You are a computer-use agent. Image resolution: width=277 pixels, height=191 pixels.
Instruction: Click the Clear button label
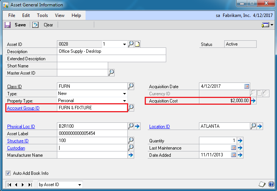click(48, 25)
